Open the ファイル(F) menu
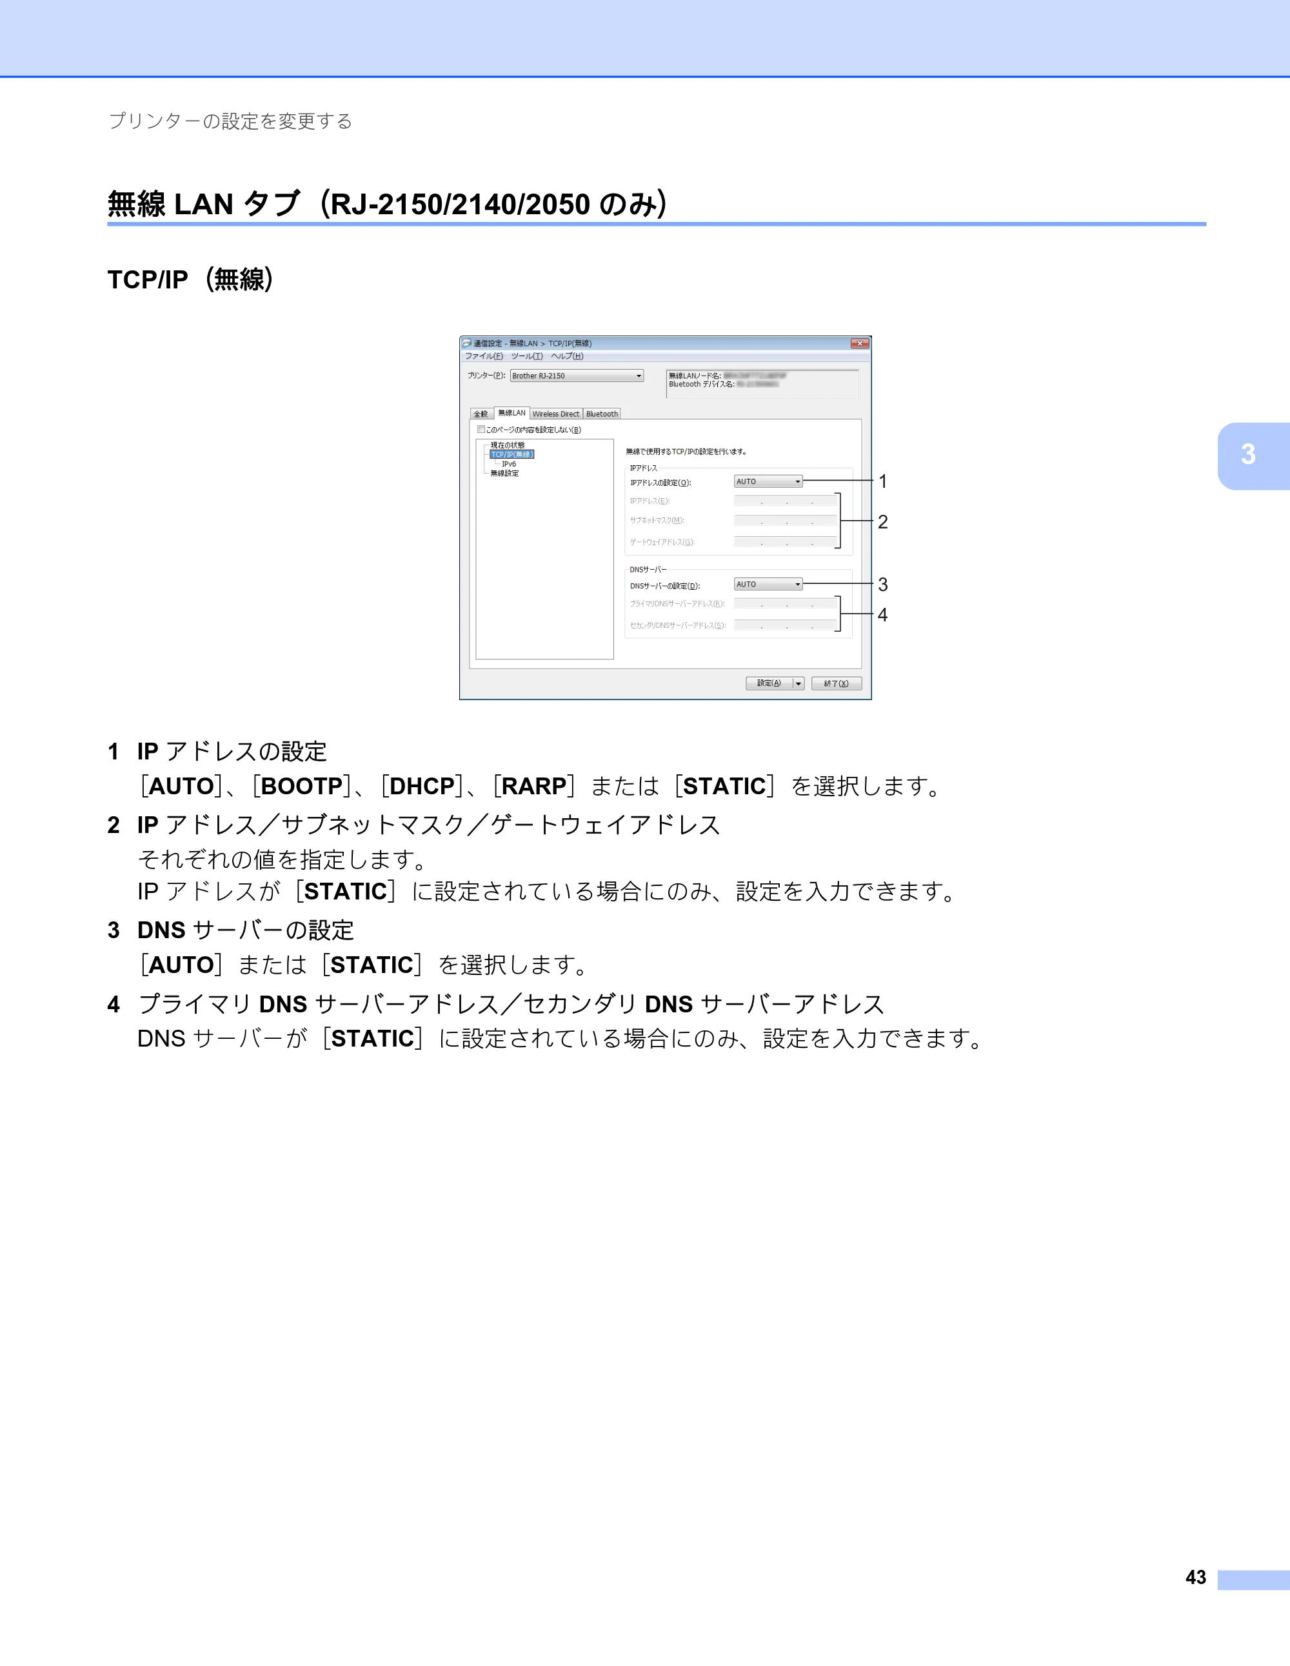The width and height of the screenshot is (1290, 1666). coord(484,356)
